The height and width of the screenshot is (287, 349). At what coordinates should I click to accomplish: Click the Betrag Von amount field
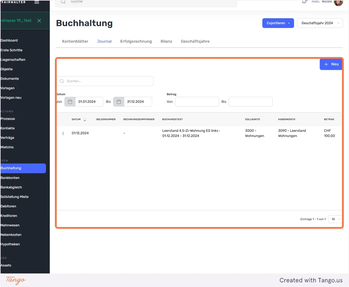pos(197,102)
